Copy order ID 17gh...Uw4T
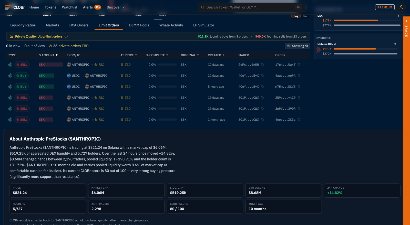The height and width of the screenshot is (225, 410). pyautogui.click(x=299, y=65)
